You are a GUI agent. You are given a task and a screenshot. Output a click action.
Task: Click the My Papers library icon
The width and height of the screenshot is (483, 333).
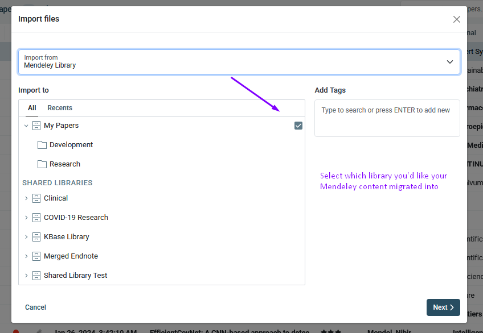click(x=36, y=126)
